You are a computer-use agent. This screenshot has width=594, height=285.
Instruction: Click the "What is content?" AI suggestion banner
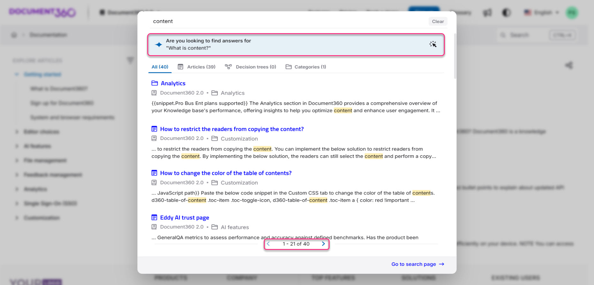pos(296,45)
